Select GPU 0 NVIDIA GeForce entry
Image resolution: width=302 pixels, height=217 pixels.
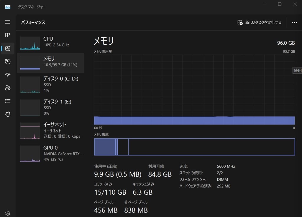[50, 153]
